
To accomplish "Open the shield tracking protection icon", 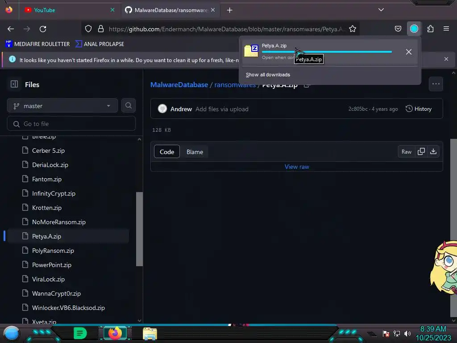I will point(88,29).
